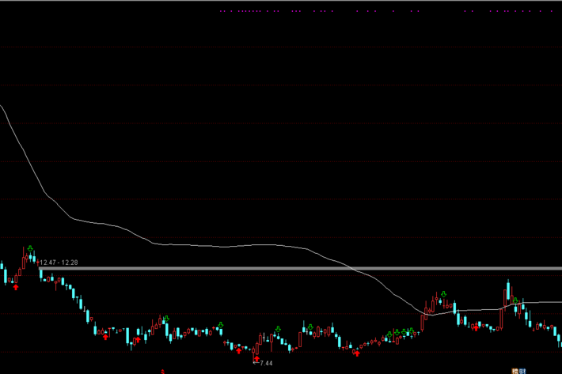Click the orange icon in bottom-right corner
This screenshot has width=562, height=374.
point(515,370)
